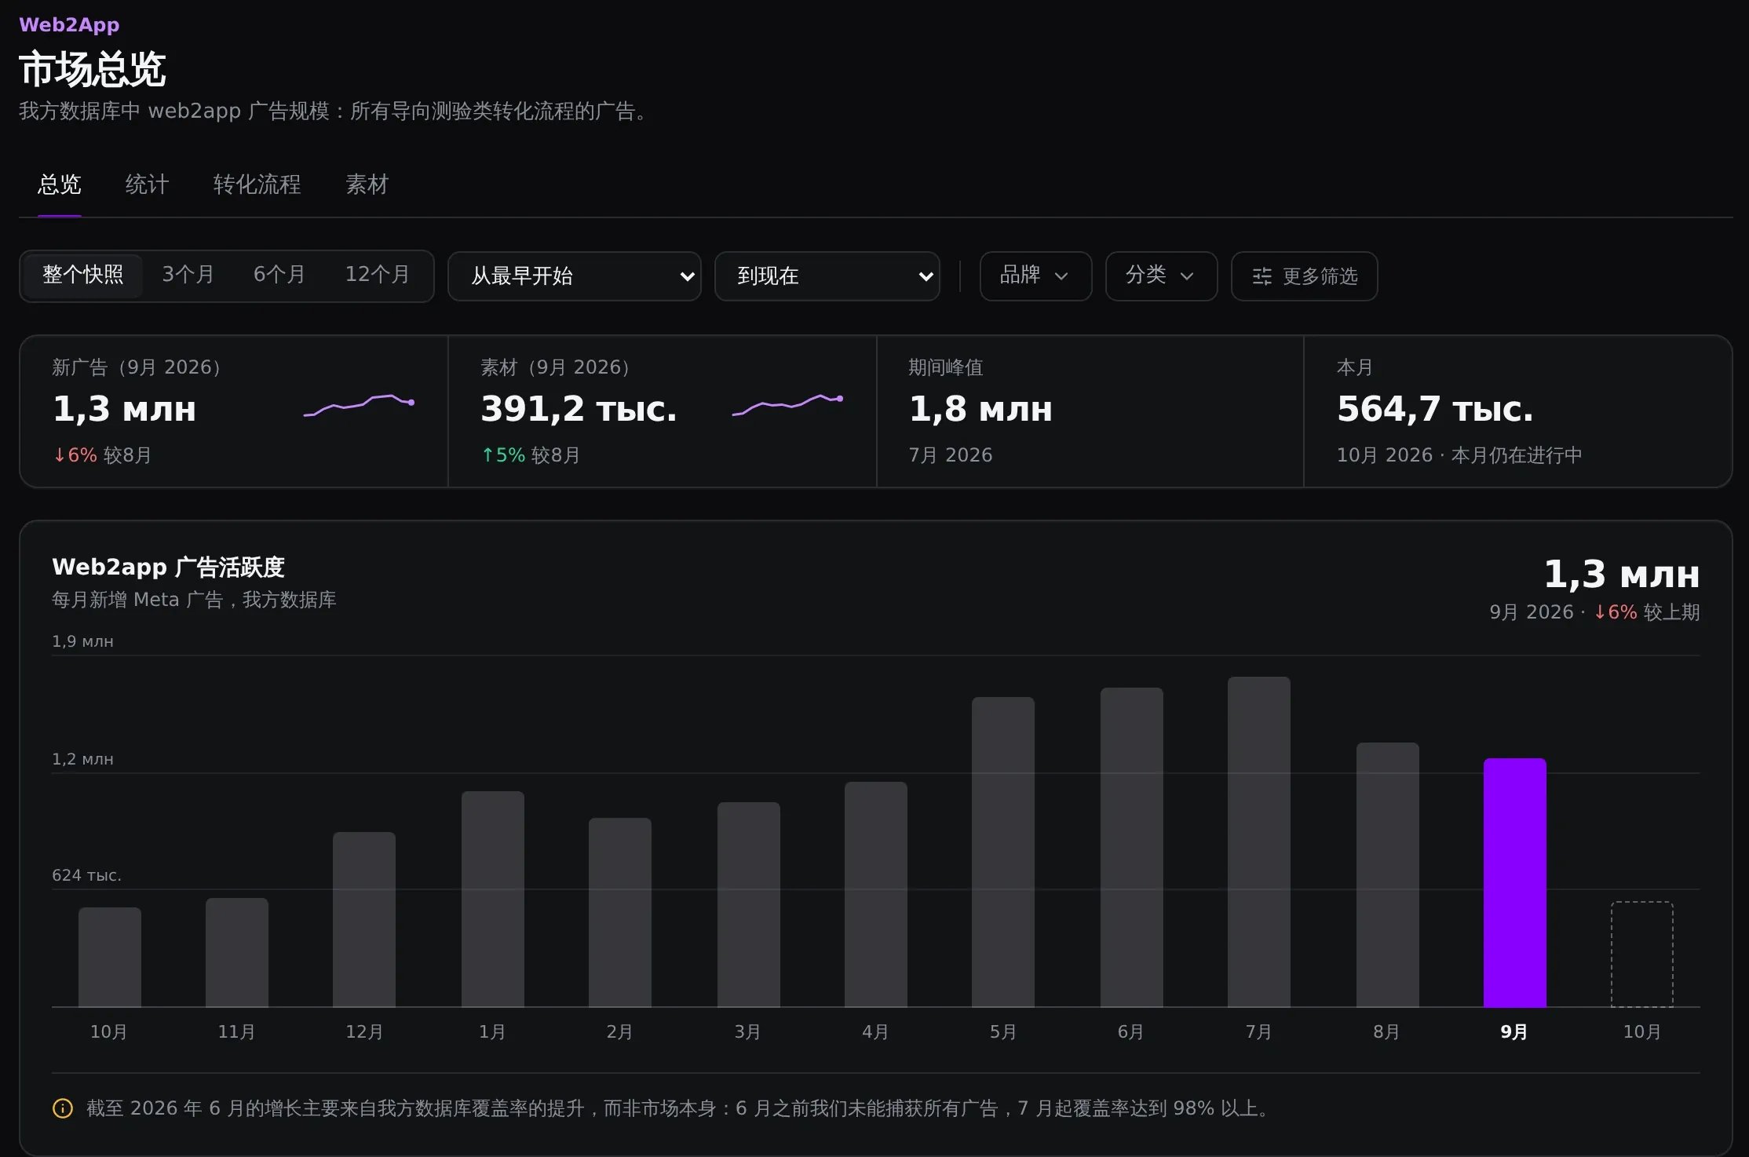The image size is (1749, 1157).
Task: Select the 6个月 range option
Action: pos(279,276)
